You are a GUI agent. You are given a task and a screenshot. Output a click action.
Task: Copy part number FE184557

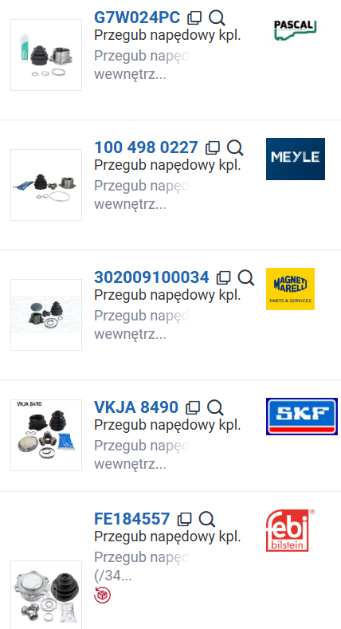click(x=184, y=519)
